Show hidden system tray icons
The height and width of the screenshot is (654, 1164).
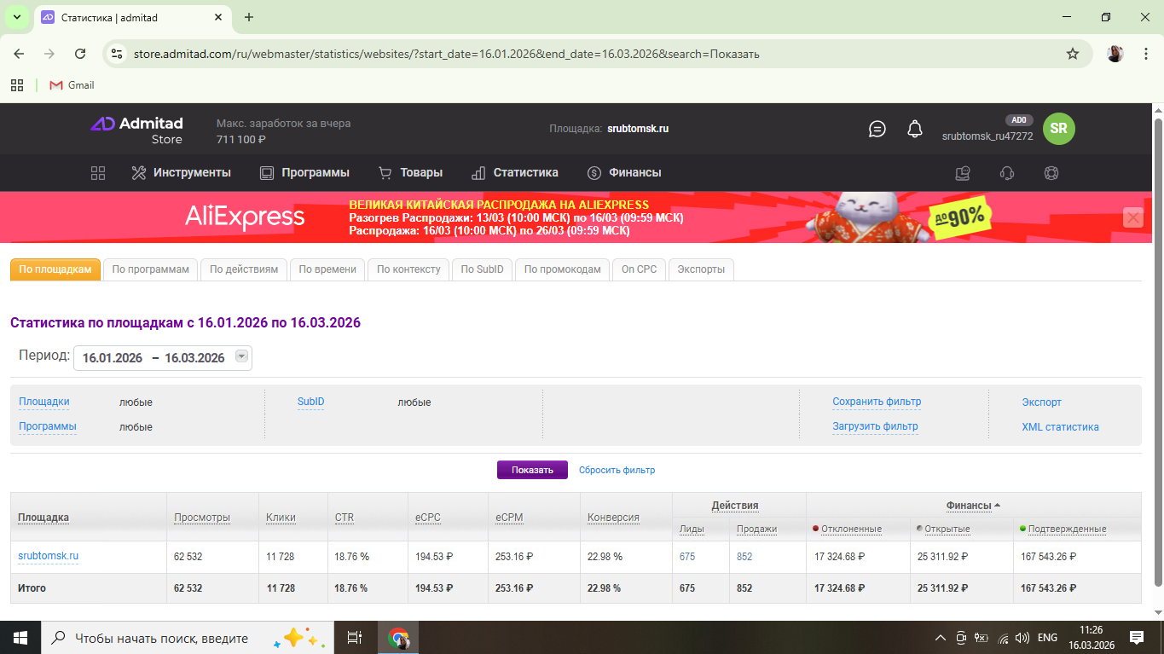pyautogui.click(x=941, y=637)
